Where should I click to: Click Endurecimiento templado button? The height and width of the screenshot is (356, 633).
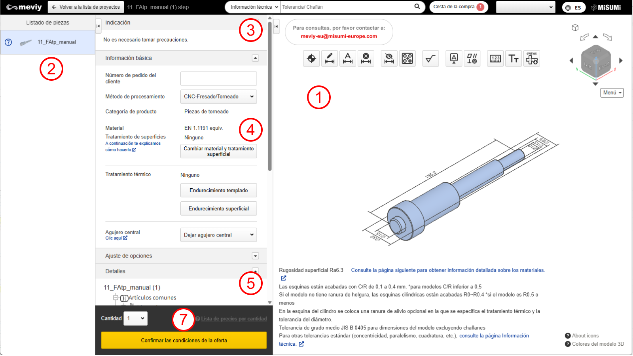(218, 190)
